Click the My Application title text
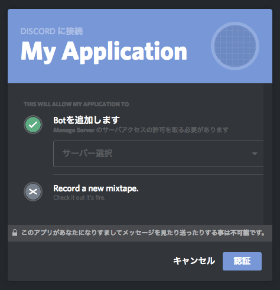Viewport: 280px width, 290px height. tap(104, 52)
